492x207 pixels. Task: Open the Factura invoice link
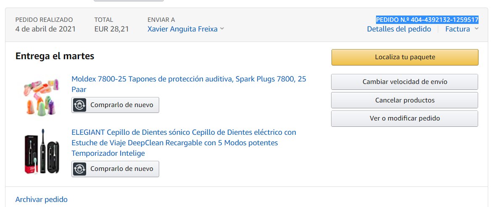pos(457,29)
